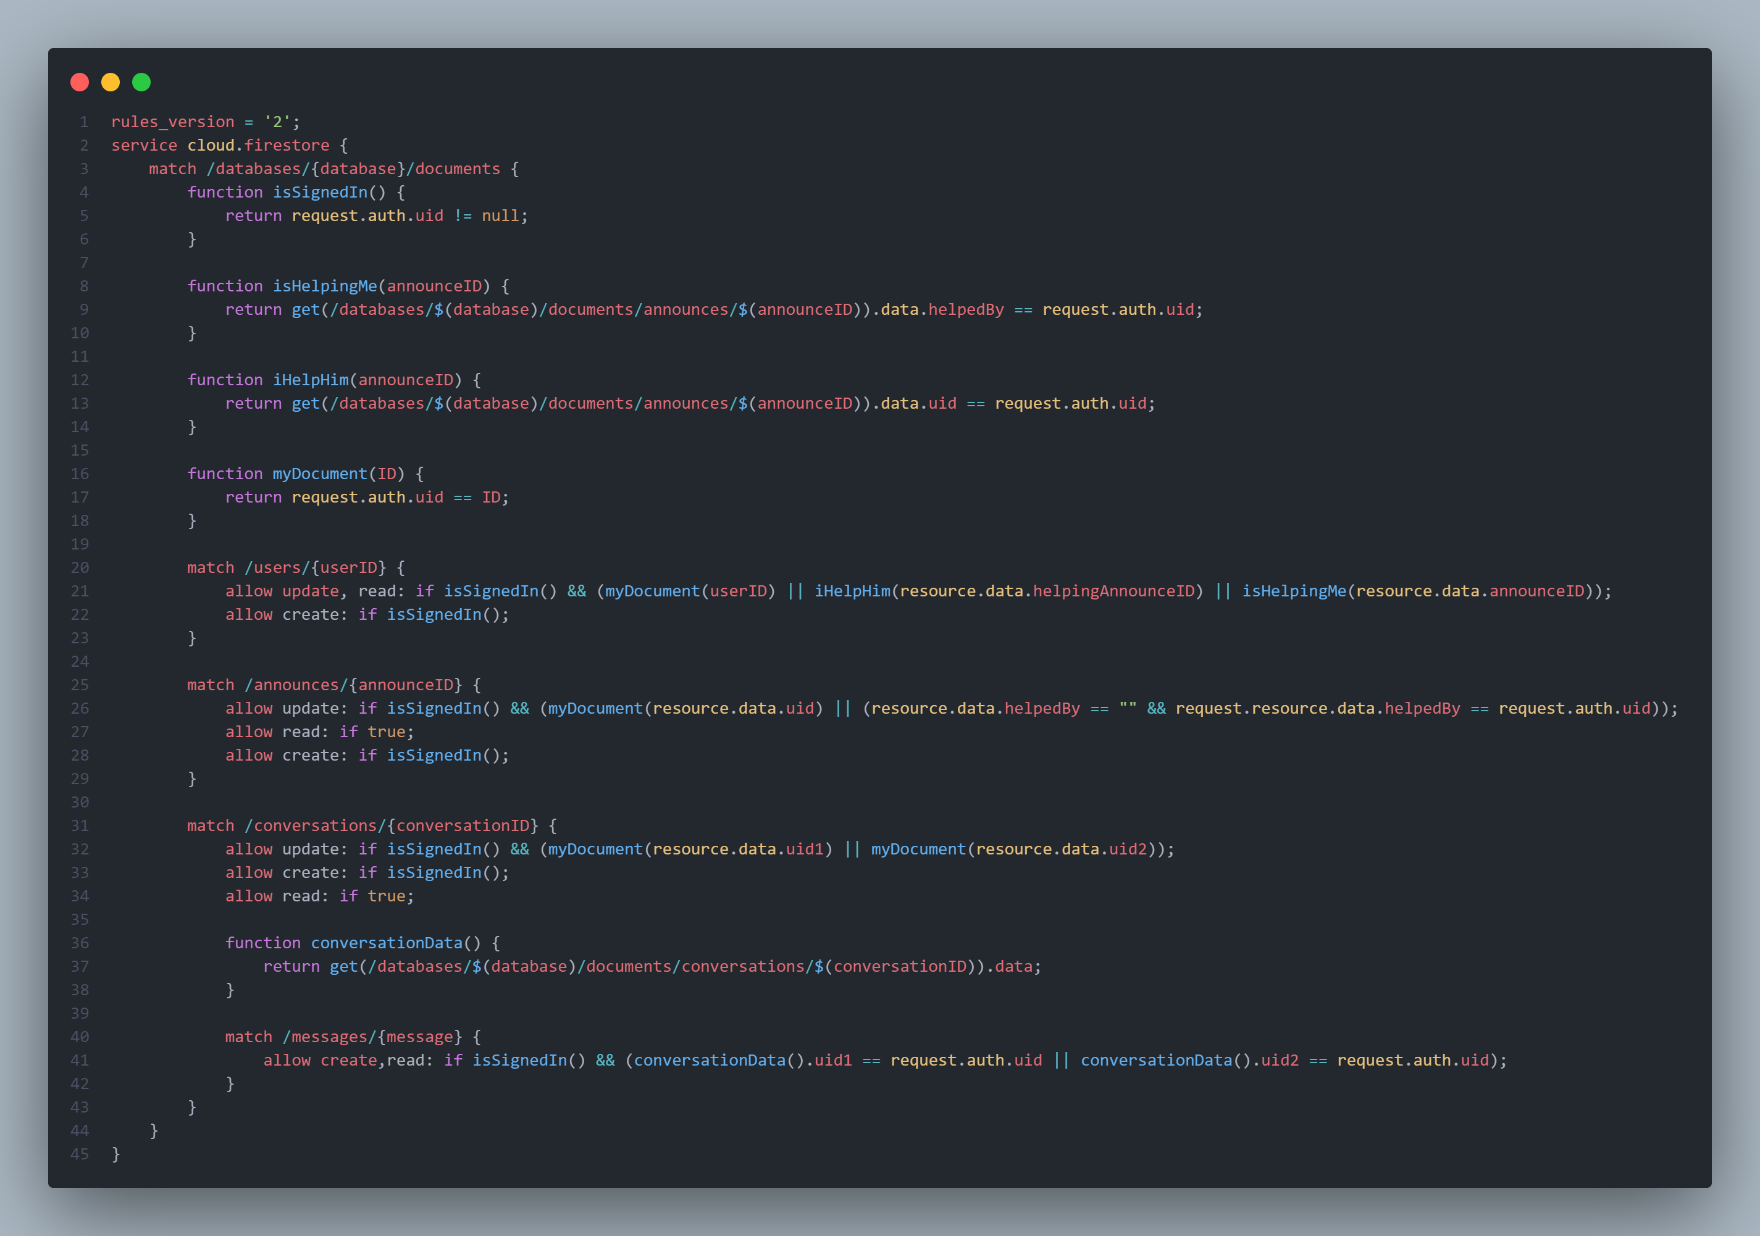Select the myDocument function name
The image size is (1760, 1236).
pos(320,473)
